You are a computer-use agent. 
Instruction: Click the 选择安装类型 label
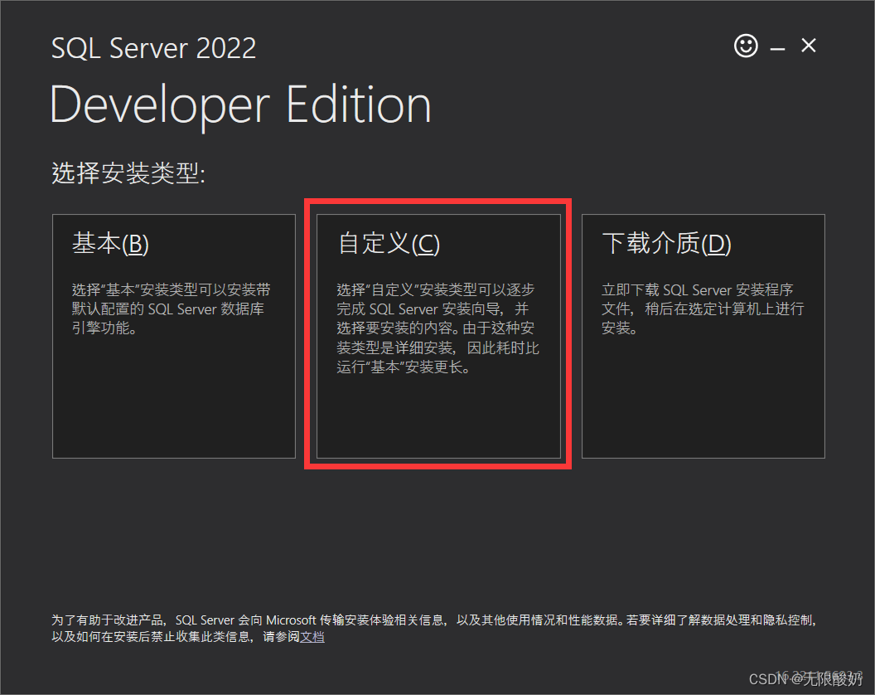click(x=128, y=173)
